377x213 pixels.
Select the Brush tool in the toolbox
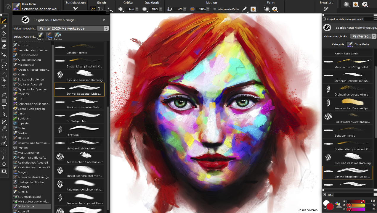(x=4, y=21)
